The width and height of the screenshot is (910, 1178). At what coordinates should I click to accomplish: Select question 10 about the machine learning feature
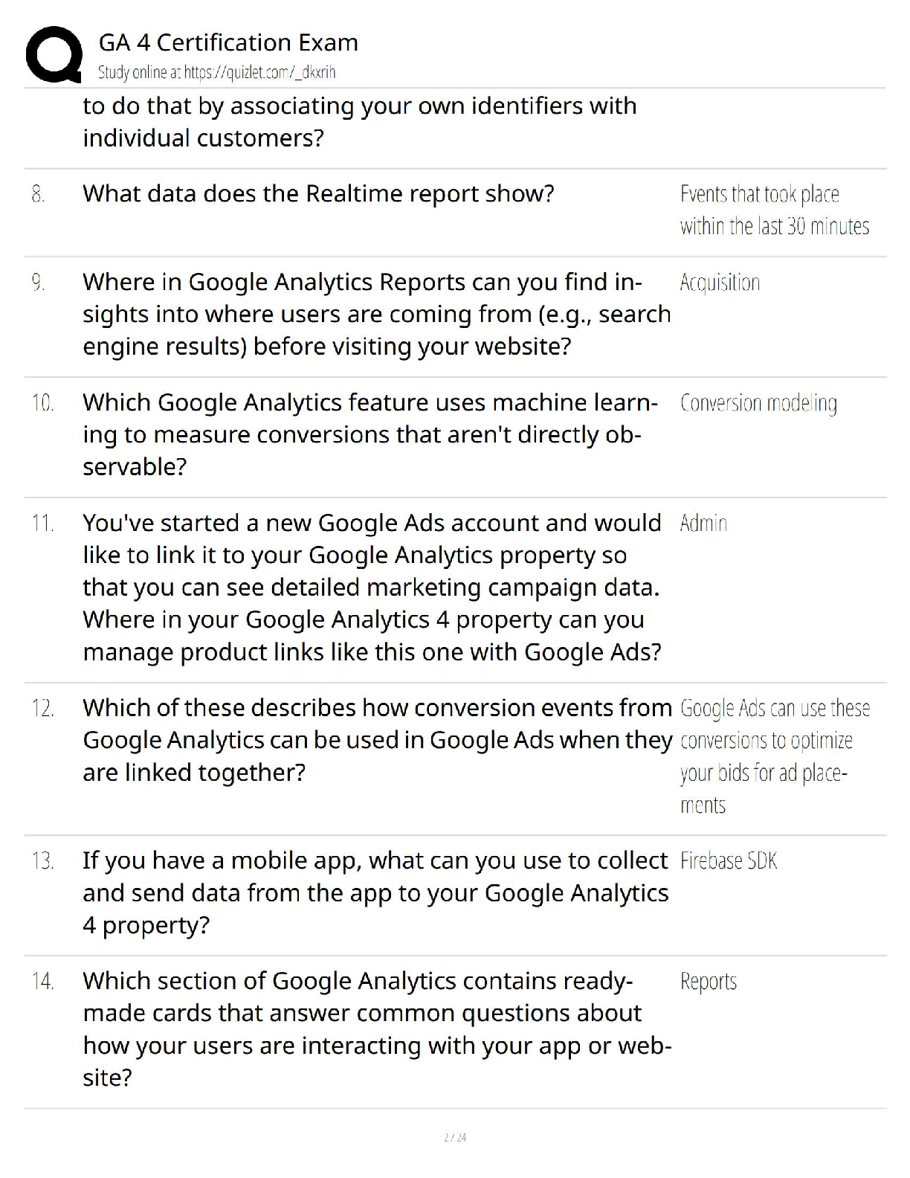[x=370, y=434]
